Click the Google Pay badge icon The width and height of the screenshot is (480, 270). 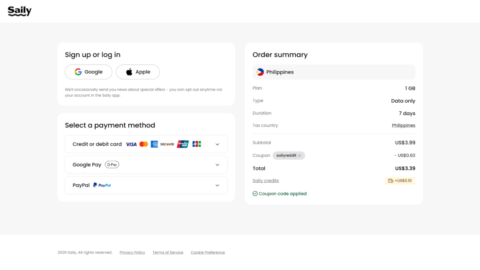point(112,165)
